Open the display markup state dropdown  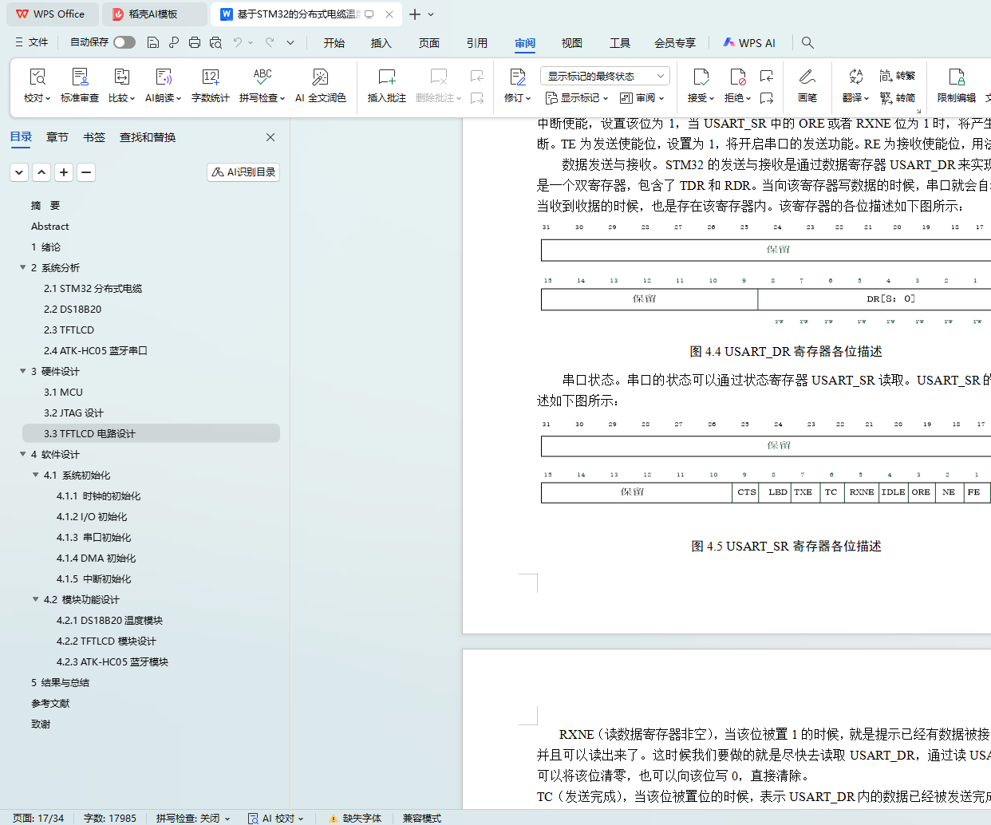tap(605, 76)
